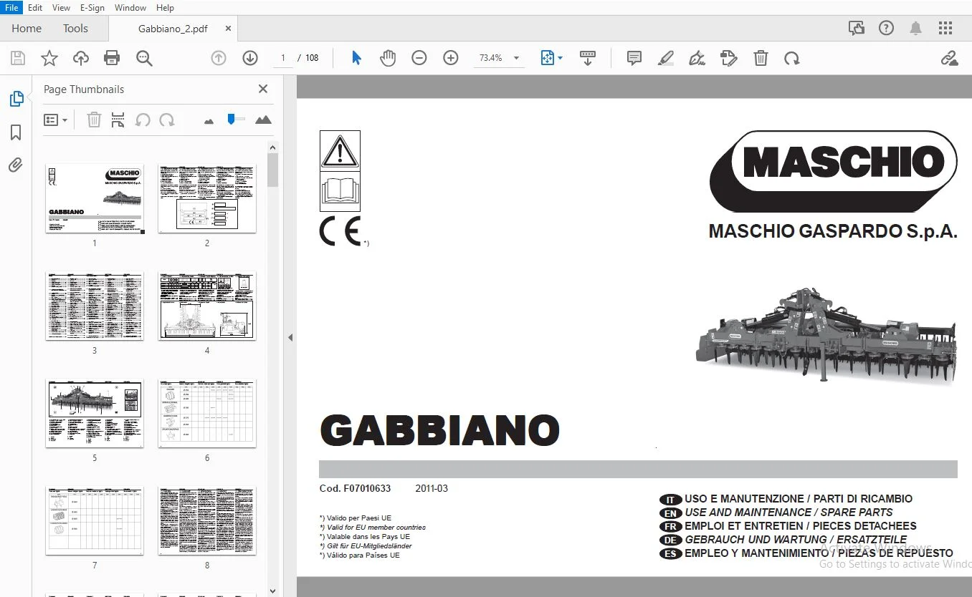972x597 pixels.
Task: Collapse the navigation pane with the arrow
Action: pyautogui.click(x=290, y=337)
